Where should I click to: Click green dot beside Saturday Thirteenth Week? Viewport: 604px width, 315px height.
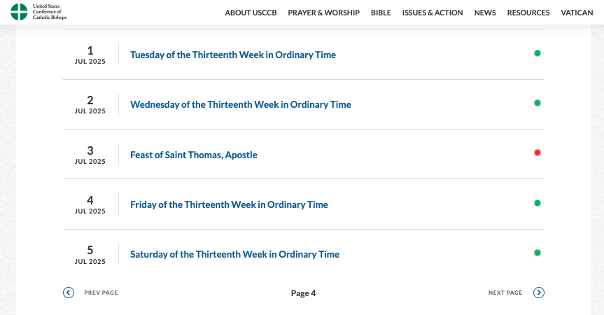(x=538, y=253)
